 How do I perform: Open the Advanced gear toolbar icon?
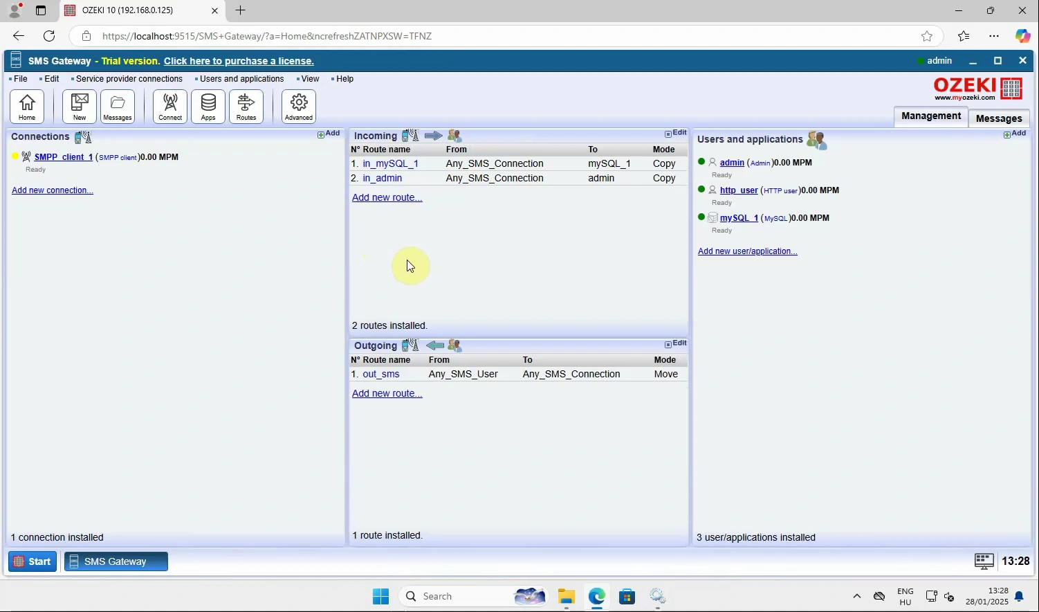point(299,107)
